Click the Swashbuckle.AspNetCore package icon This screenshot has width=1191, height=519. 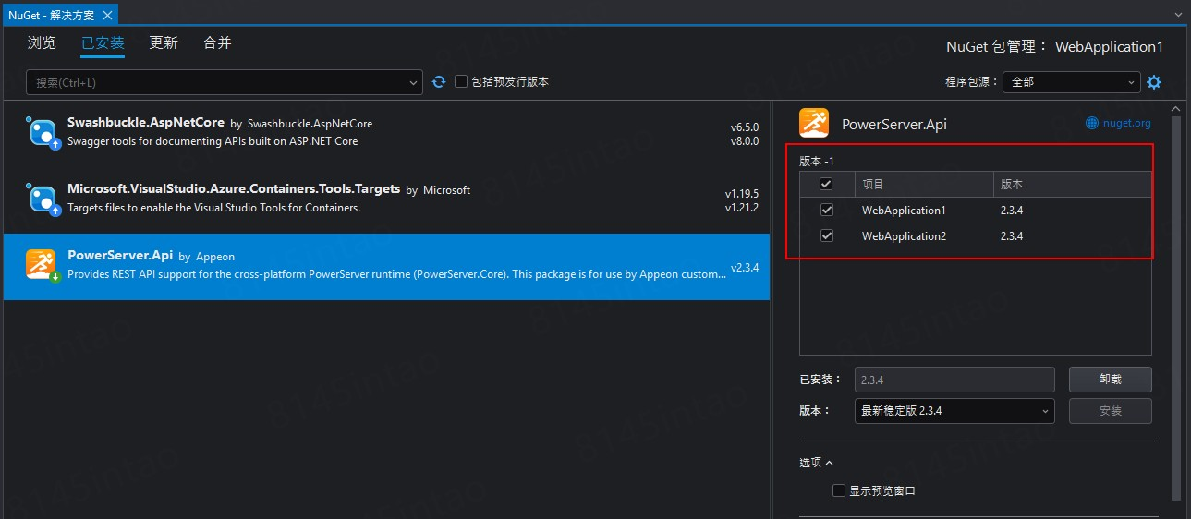[43, 132]
